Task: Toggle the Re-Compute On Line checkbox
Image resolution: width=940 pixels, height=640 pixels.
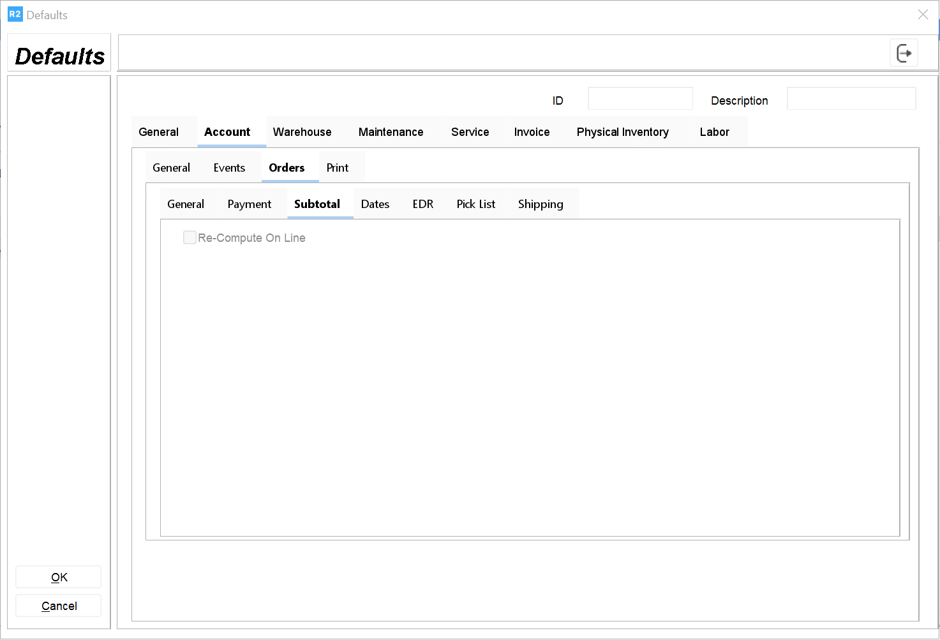Action: coord(190,237)
